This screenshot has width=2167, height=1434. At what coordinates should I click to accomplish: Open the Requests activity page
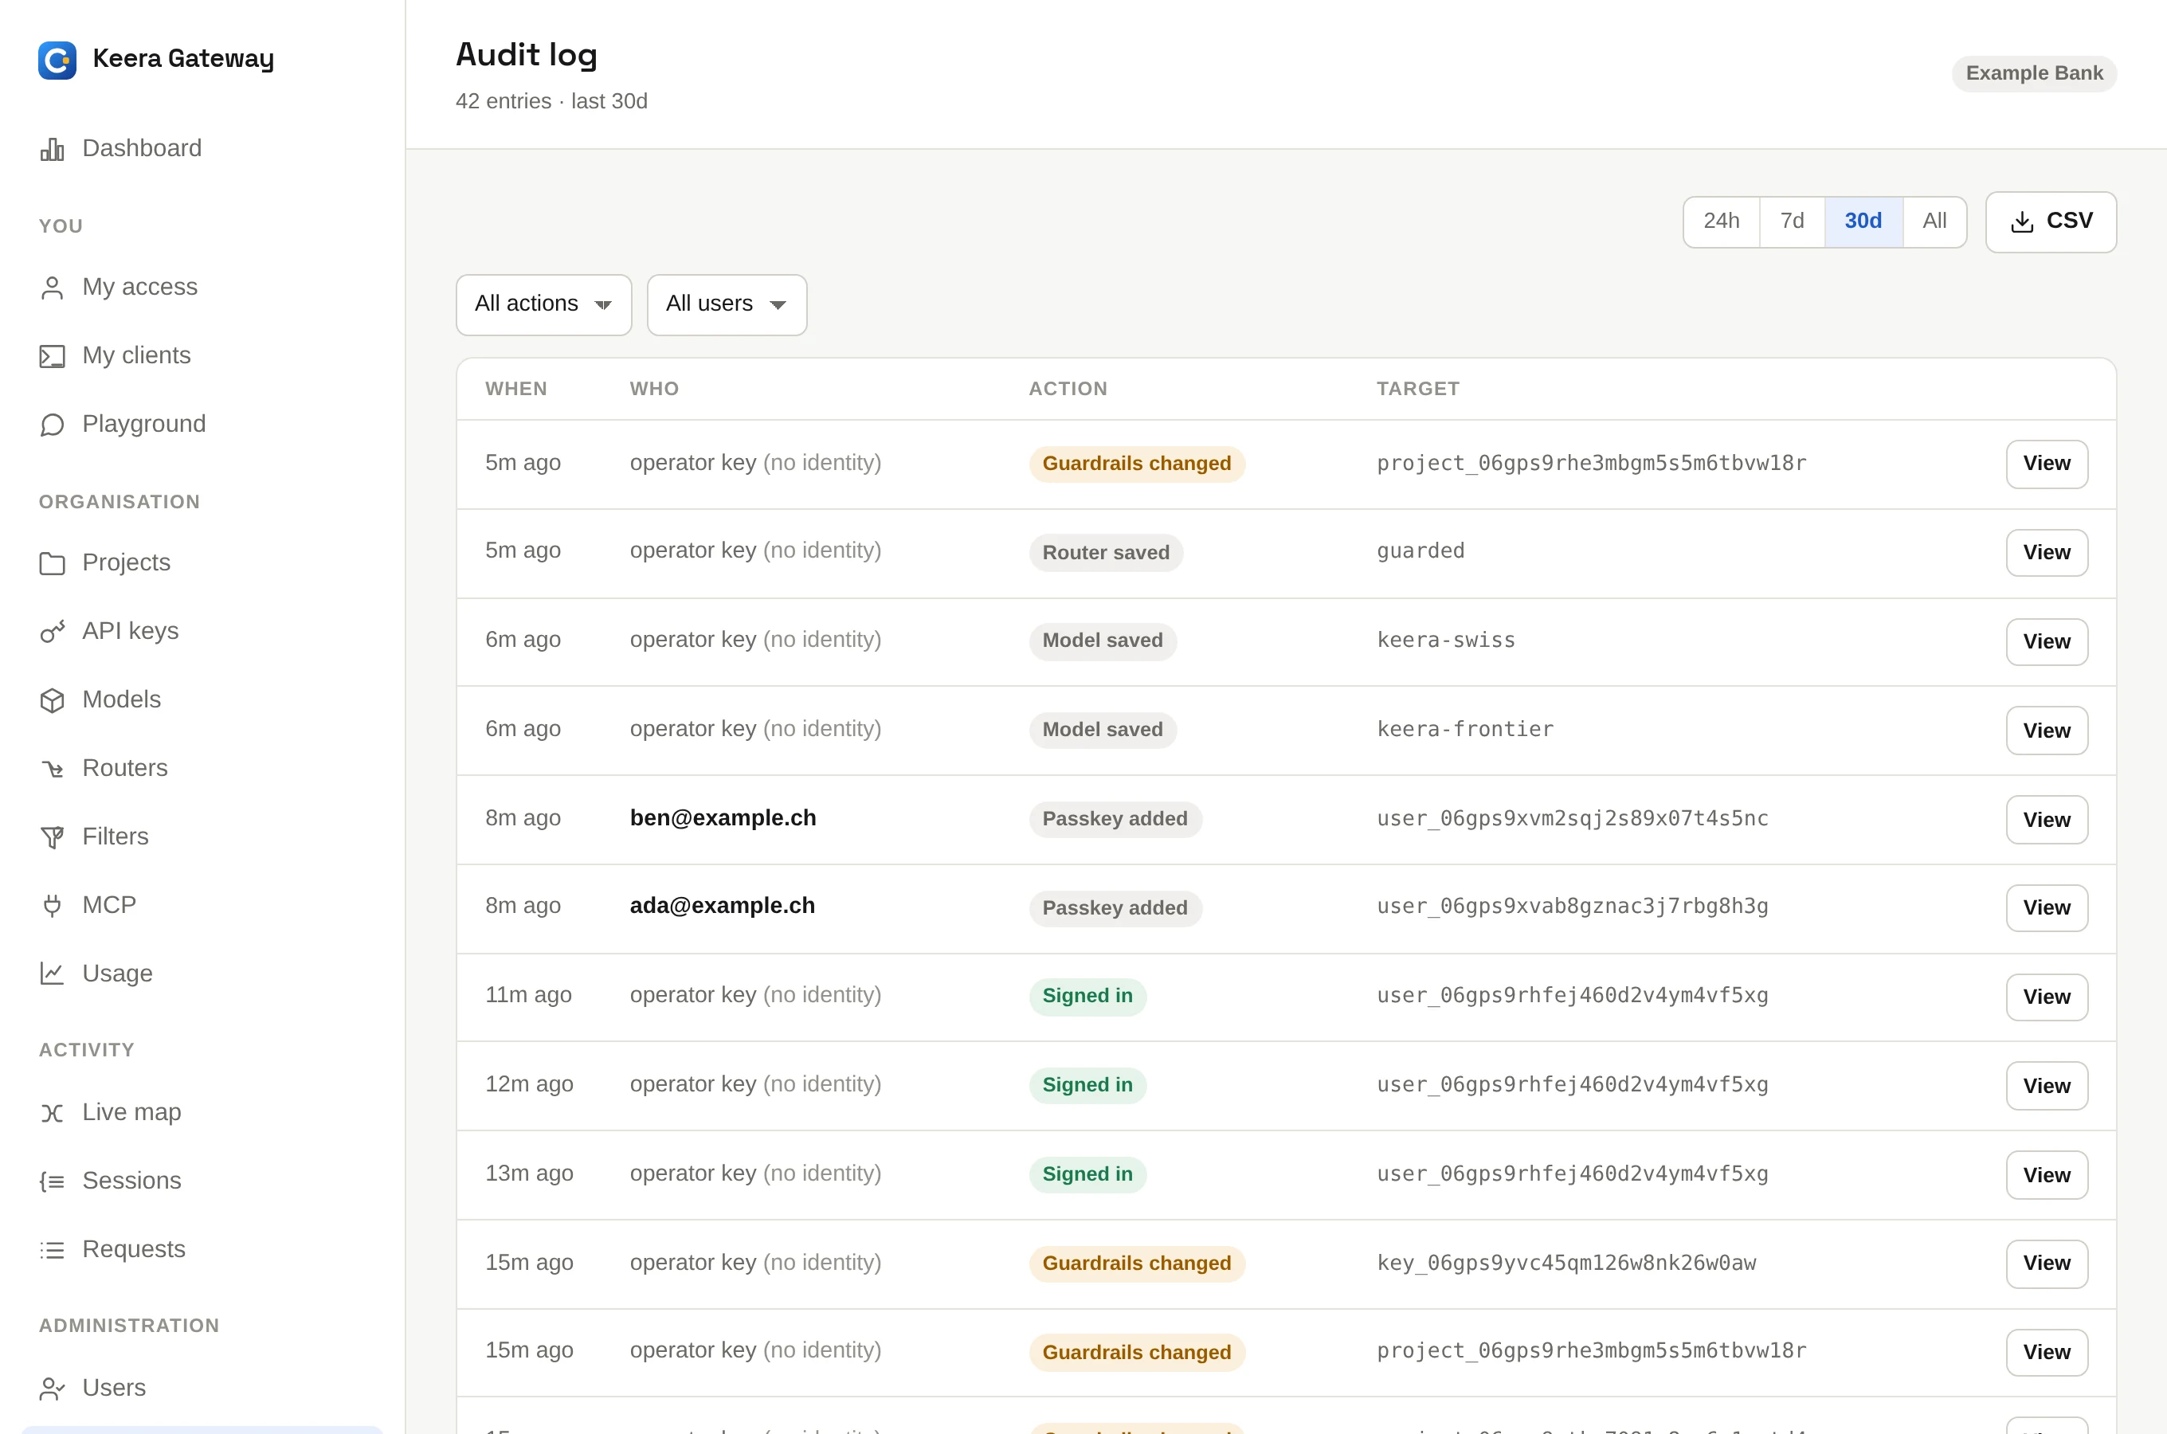[134, 1249]
